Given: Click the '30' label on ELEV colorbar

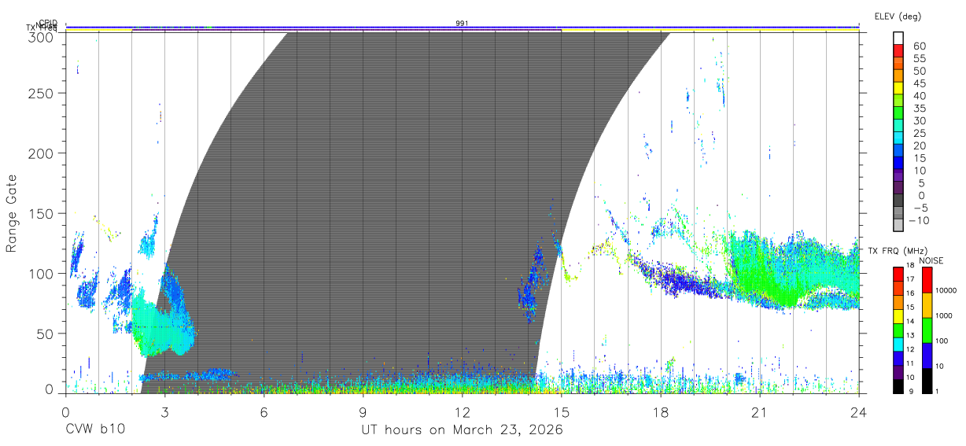Looking at the screenshot, I should (919, 121).
